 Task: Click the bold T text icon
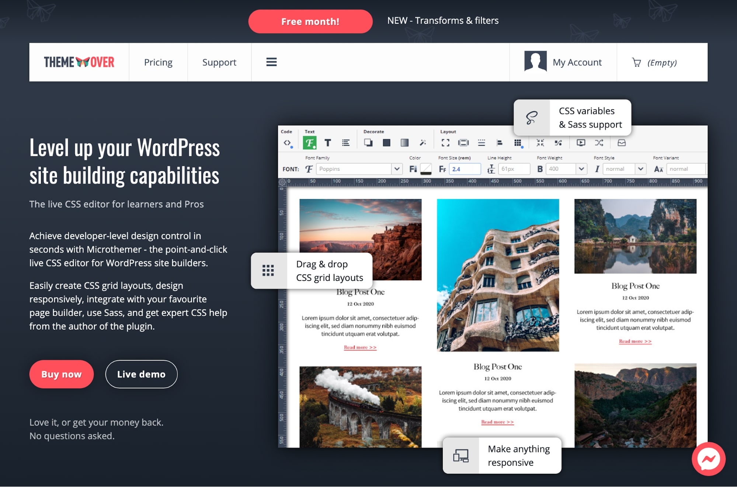click(x=328, y=143)
